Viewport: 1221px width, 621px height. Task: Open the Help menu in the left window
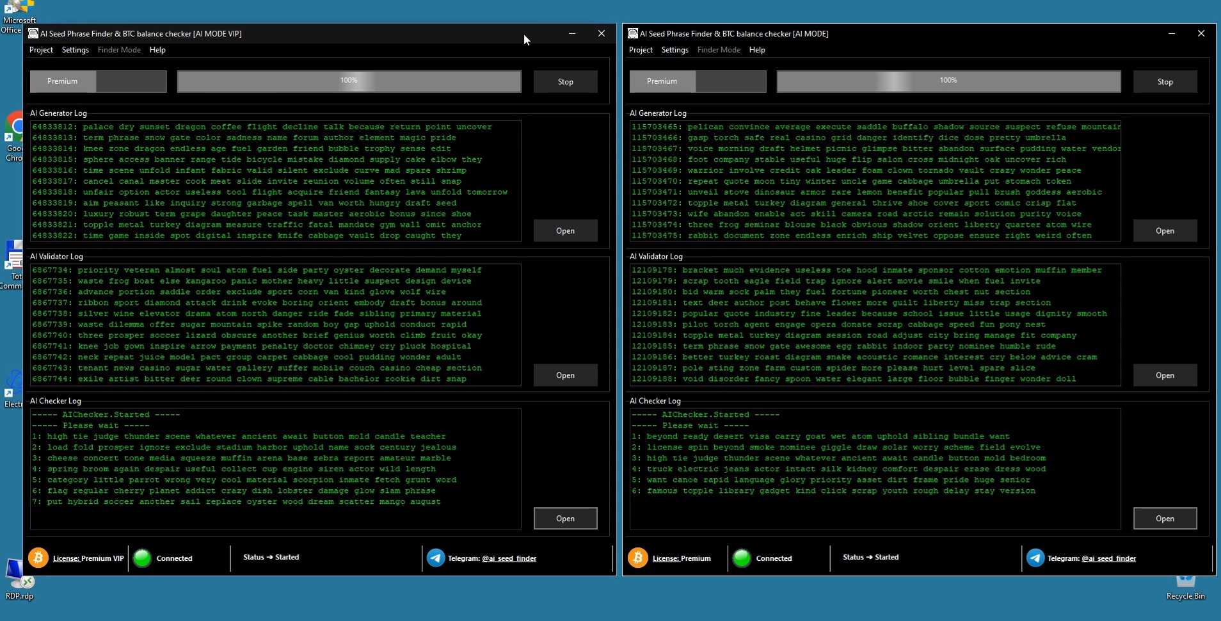[x=157, y=49]
